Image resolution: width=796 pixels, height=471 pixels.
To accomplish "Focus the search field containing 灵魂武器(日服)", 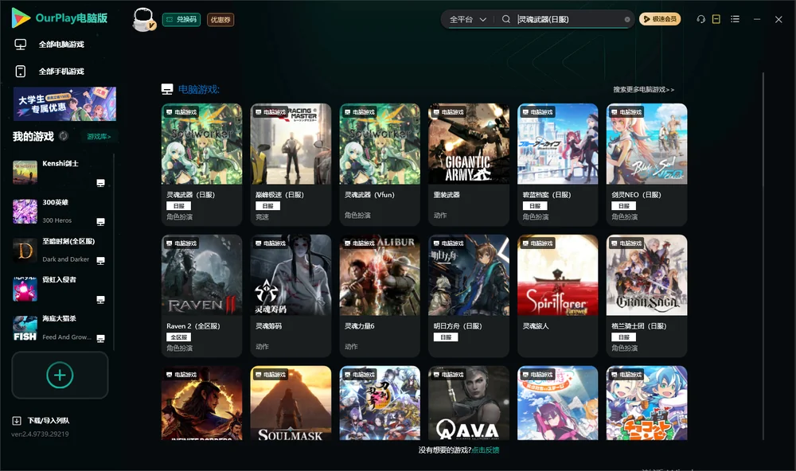I will [x=570, y=19].
